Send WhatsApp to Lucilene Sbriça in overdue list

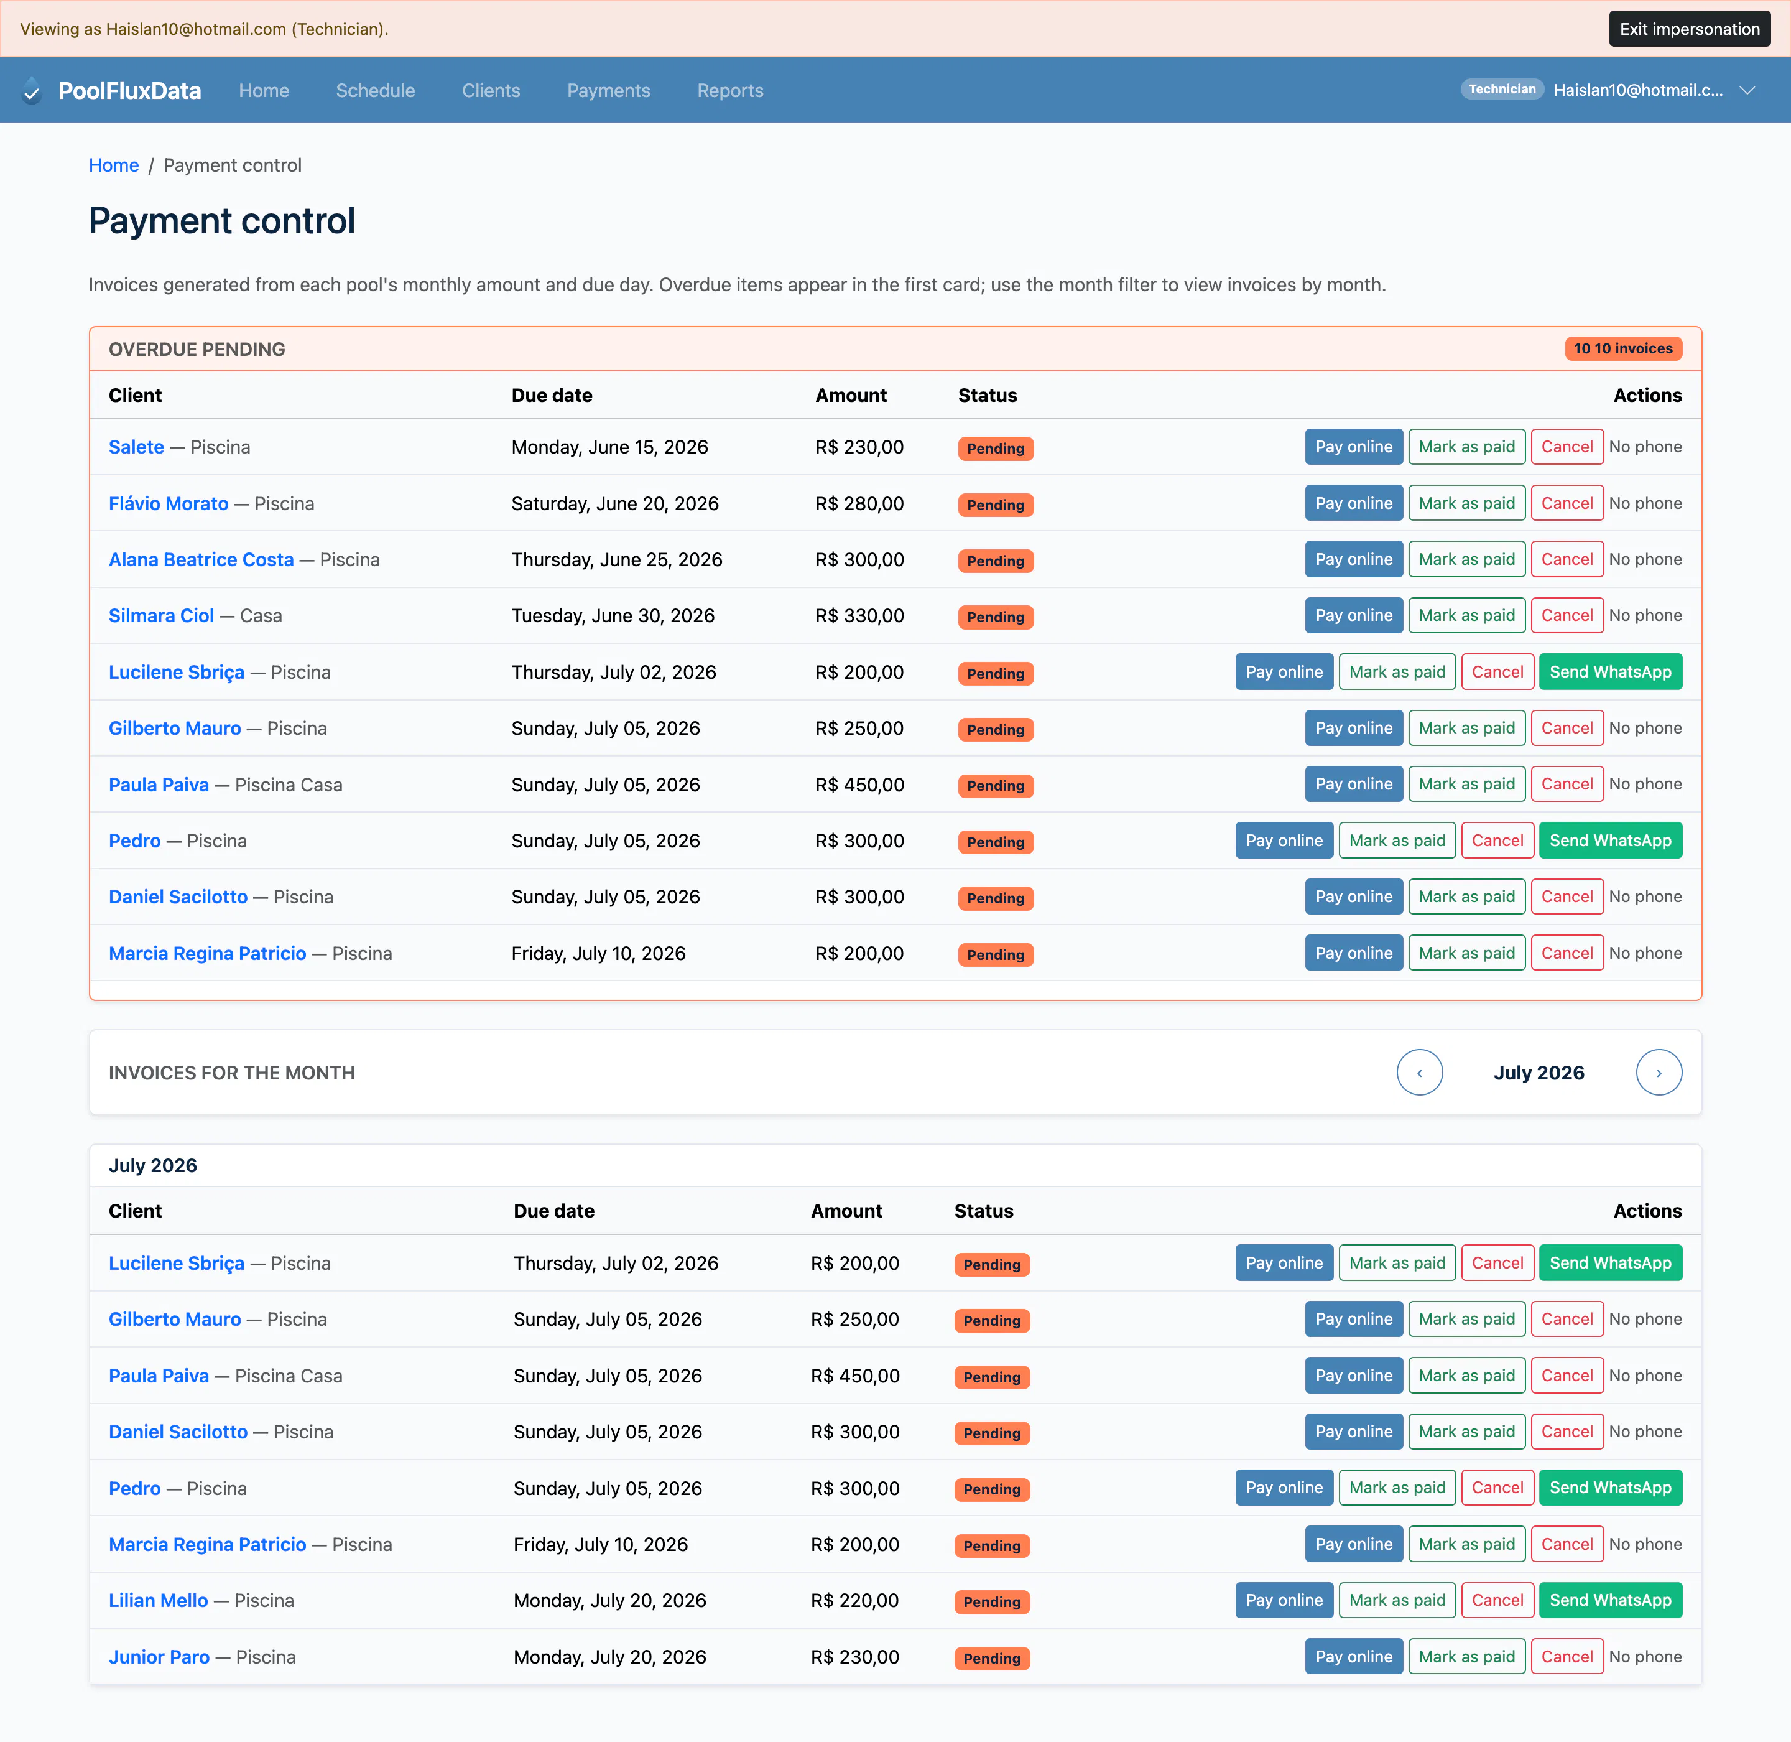pos(1610,671)
